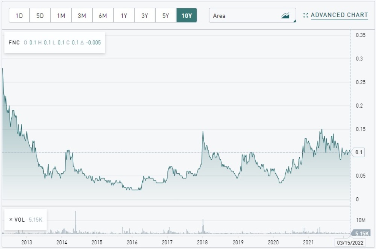Screen dimensions: 376x249
Task: Click the 03/15/2022 date label
Action: pos(350,243)
